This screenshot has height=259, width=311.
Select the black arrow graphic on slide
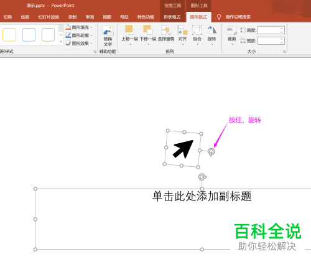[x=183, y=149]
